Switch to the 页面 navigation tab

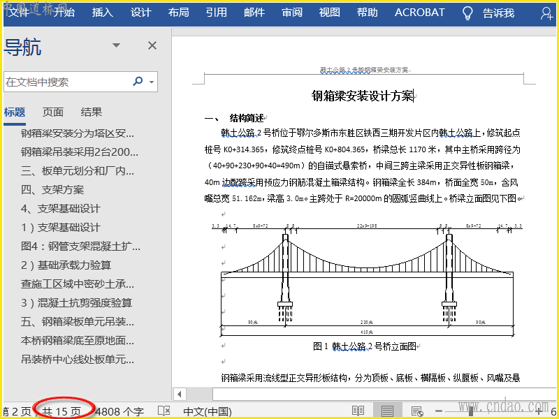(x=53, y=112)
